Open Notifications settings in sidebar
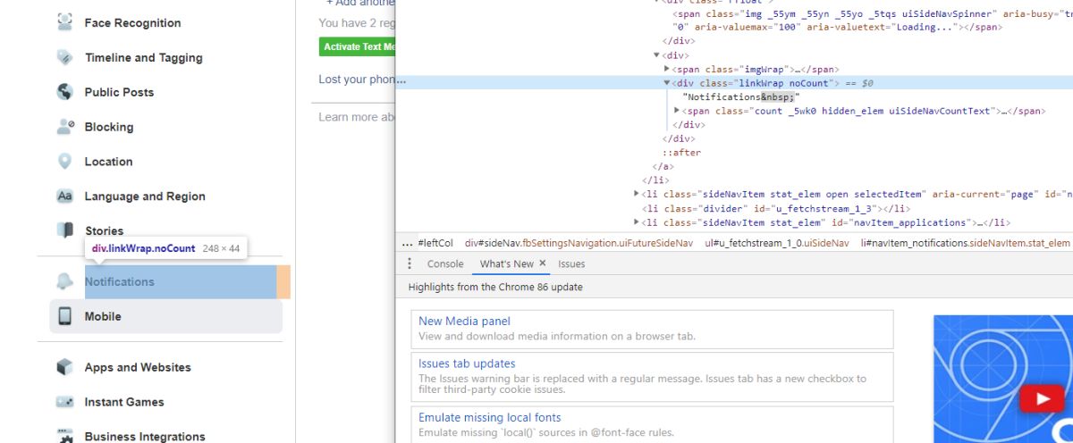This screenshot has width=1073, height=443. pos(119,281)
